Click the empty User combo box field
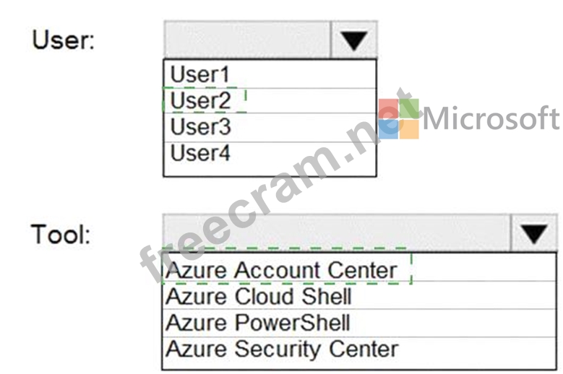 [247, 40]
